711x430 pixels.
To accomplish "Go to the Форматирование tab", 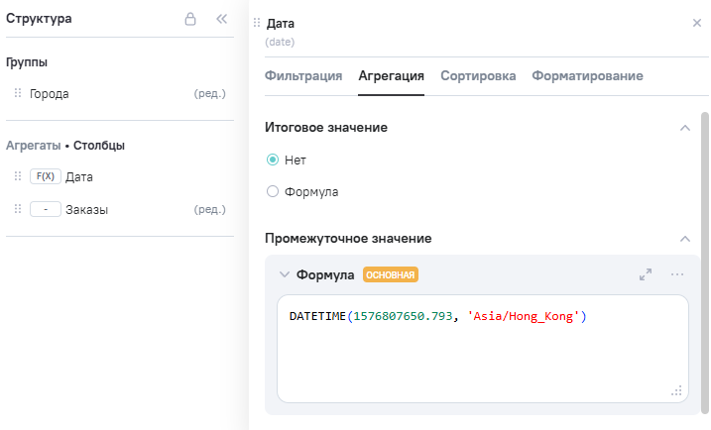I will coord(587,76).
